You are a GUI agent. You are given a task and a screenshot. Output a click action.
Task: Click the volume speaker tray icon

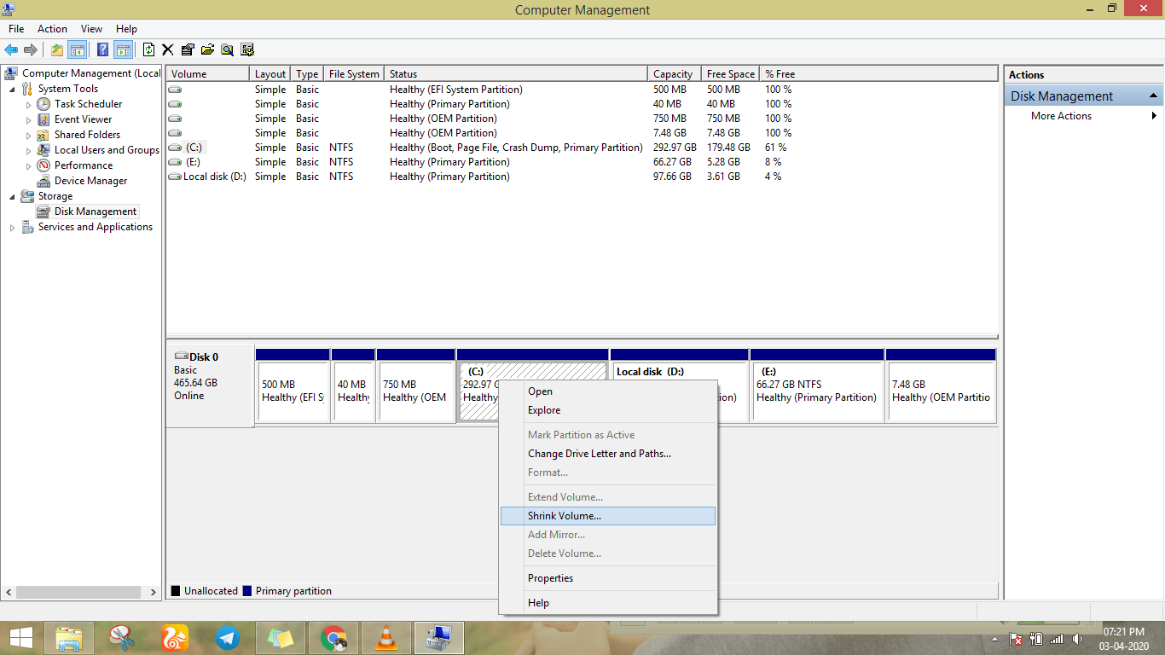pos(1077,639)
